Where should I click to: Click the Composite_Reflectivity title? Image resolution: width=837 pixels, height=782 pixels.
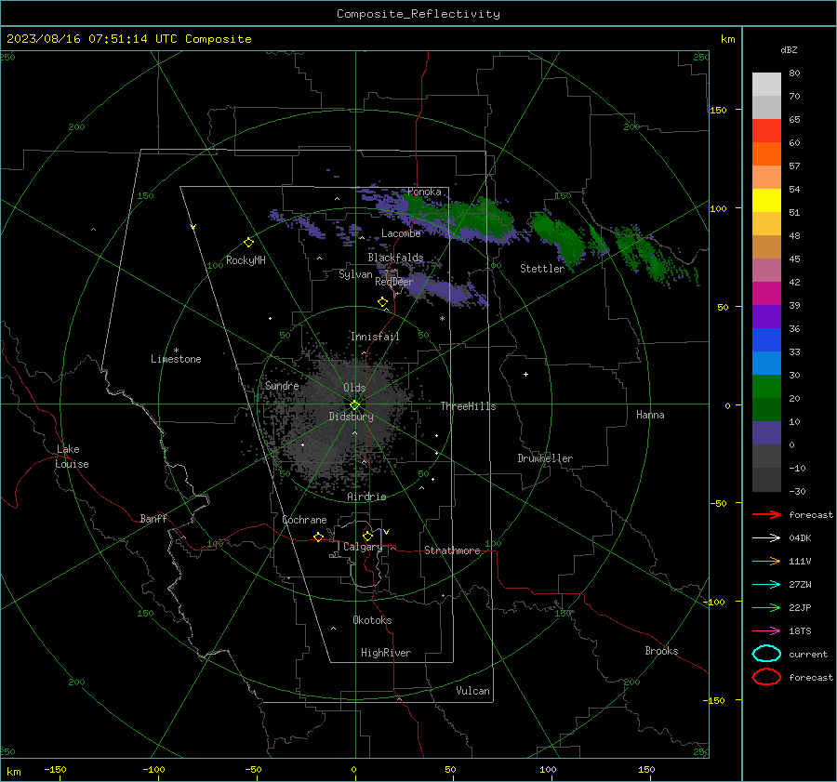click(x=418, y=14)
